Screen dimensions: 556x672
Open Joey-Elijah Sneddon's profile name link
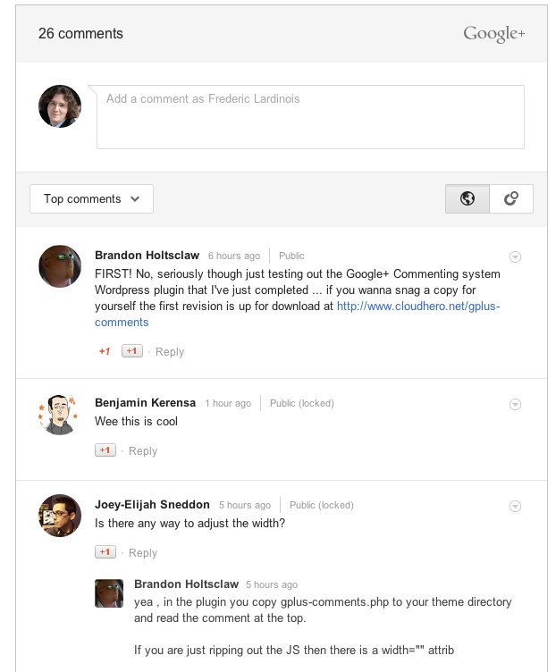coord(152,505)
